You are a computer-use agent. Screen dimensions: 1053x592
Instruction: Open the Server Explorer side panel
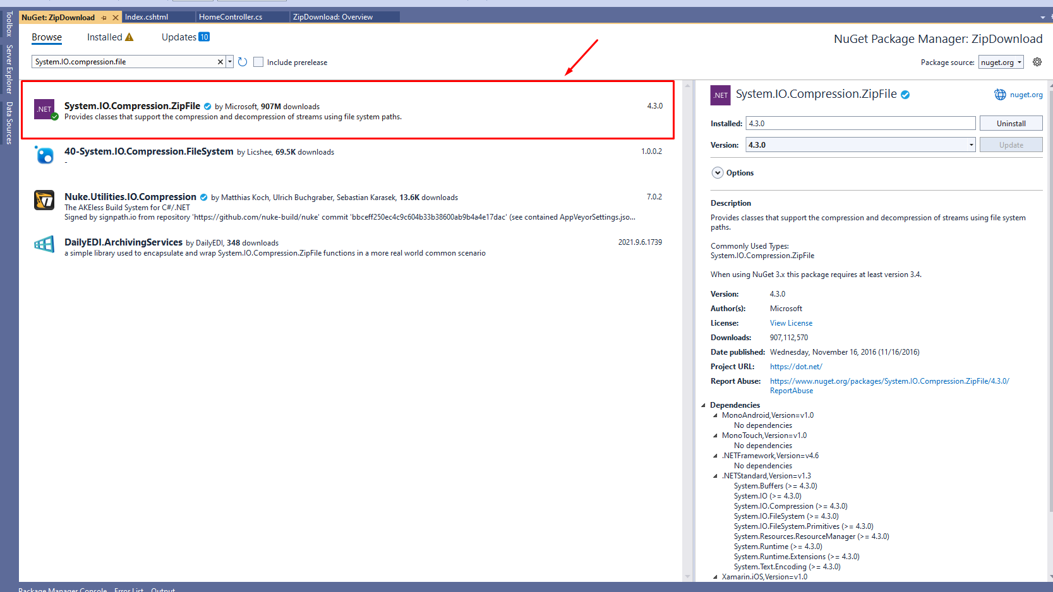tap(9, 69)
